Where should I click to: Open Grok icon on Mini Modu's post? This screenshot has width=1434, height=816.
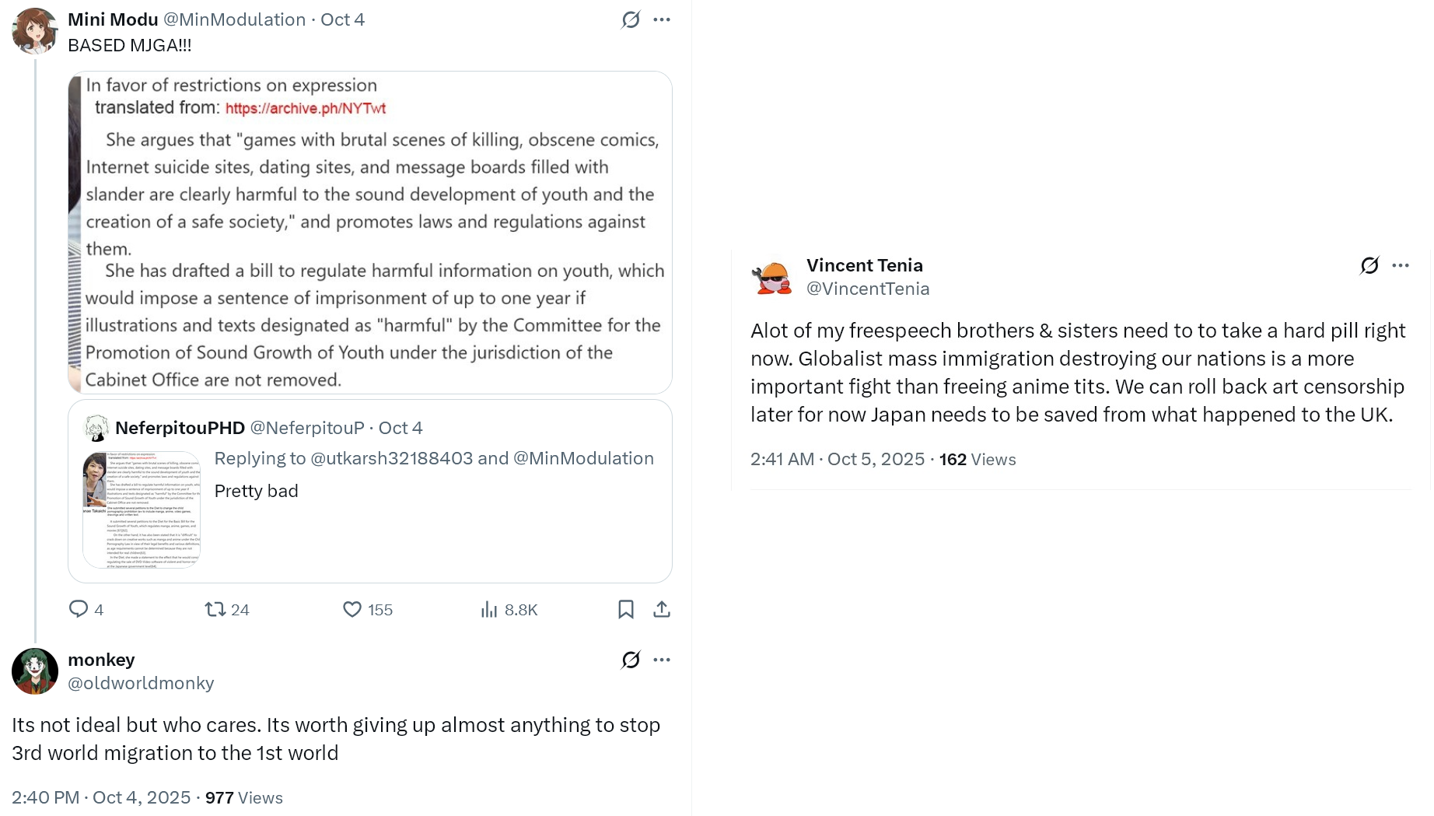(x=631, y=19)
